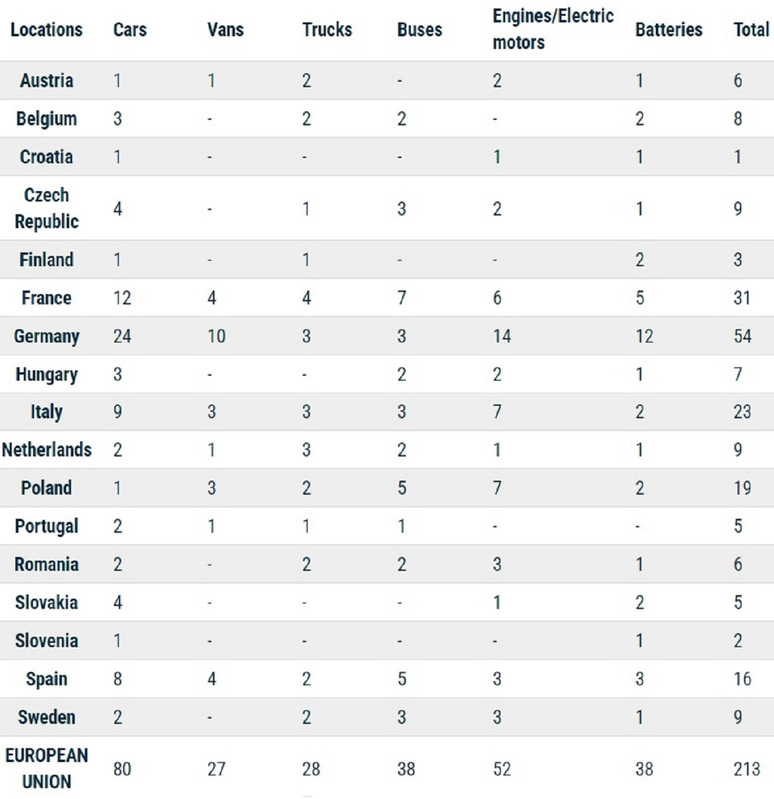The image size is (774, 799).
Task: Select the Czech Republic row label
Action: [46, 208]
